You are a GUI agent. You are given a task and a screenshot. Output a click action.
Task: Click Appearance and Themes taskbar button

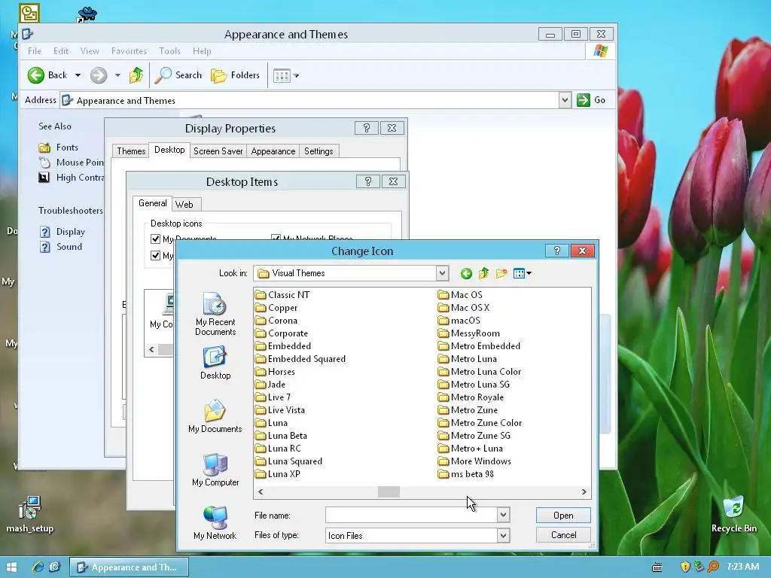129,567
